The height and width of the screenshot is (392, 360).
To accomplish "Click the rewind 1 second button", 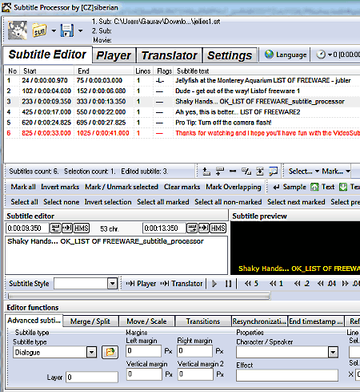I will pos(276,284).
